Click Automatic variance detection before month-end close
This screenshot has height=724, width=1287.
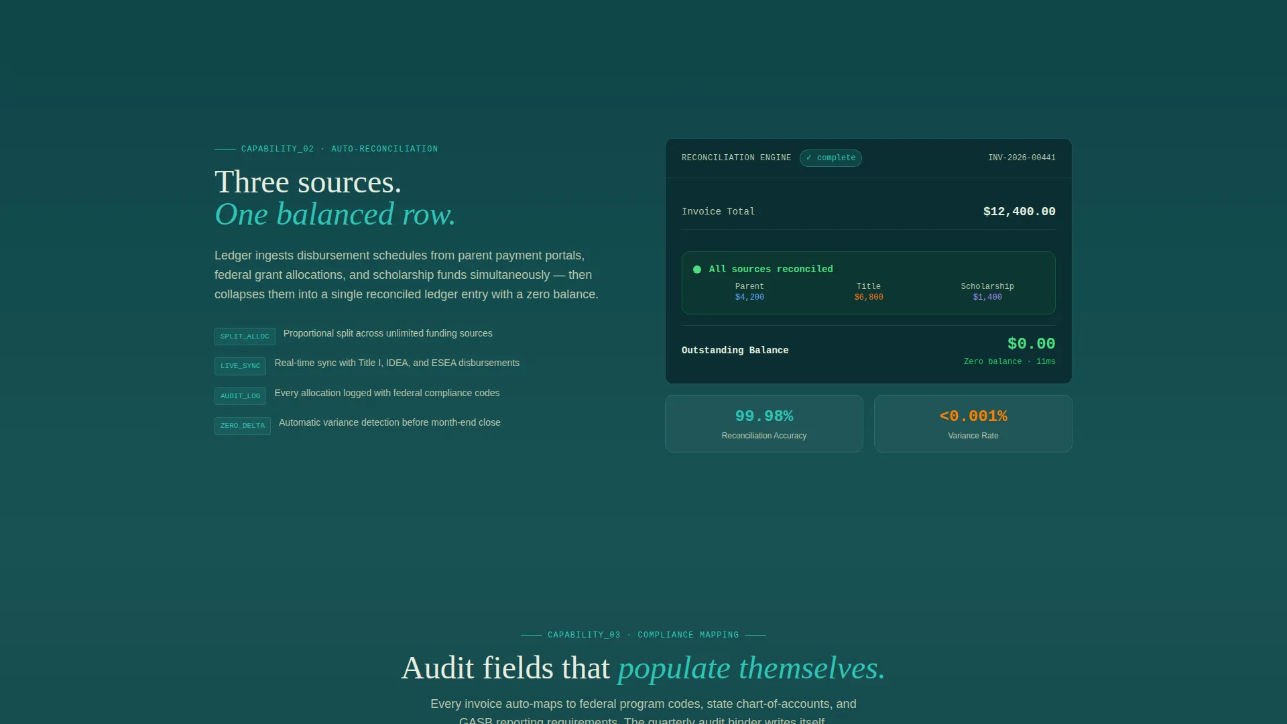[389, 422]
